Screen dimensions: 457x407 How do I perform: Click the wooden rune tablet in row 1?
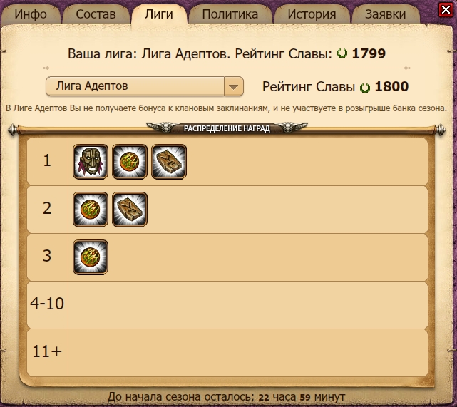(169, 161)
